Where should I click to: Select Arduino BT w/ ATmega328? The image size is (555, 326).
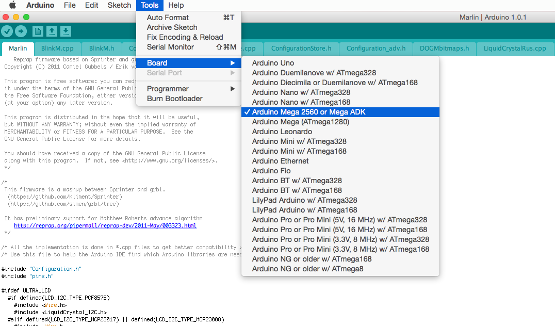click(x=340, y=181)
